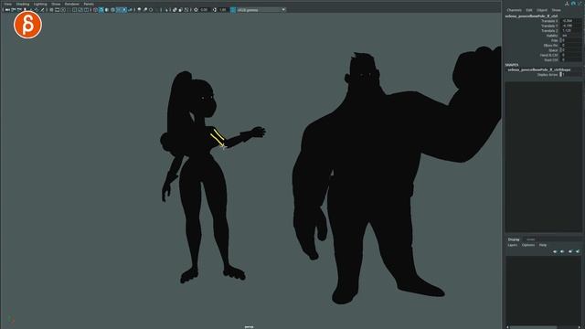Select the Translate Z attribute label
585x329 pixels.
(549, 30)
